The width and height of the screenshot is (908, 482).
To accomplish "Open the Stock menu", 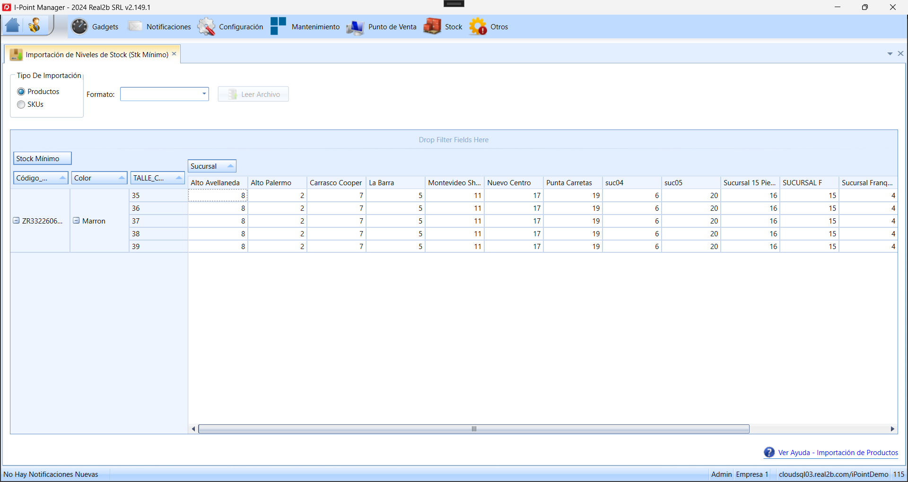I will pyautogui.click(x=454, y=27).
